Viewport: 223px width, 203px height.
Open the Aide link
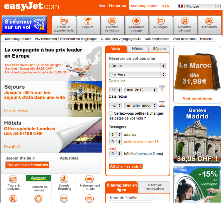point(102,6)
